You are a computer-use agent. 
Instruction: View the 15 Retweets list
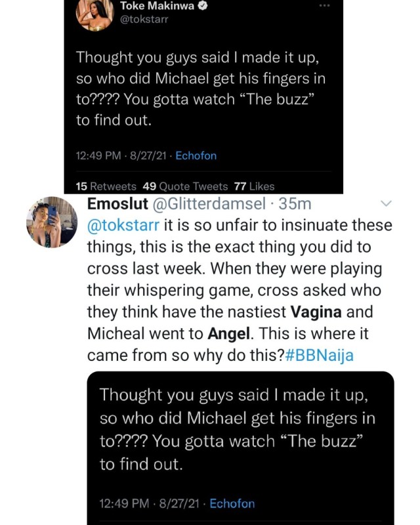(x=106, y=186)
